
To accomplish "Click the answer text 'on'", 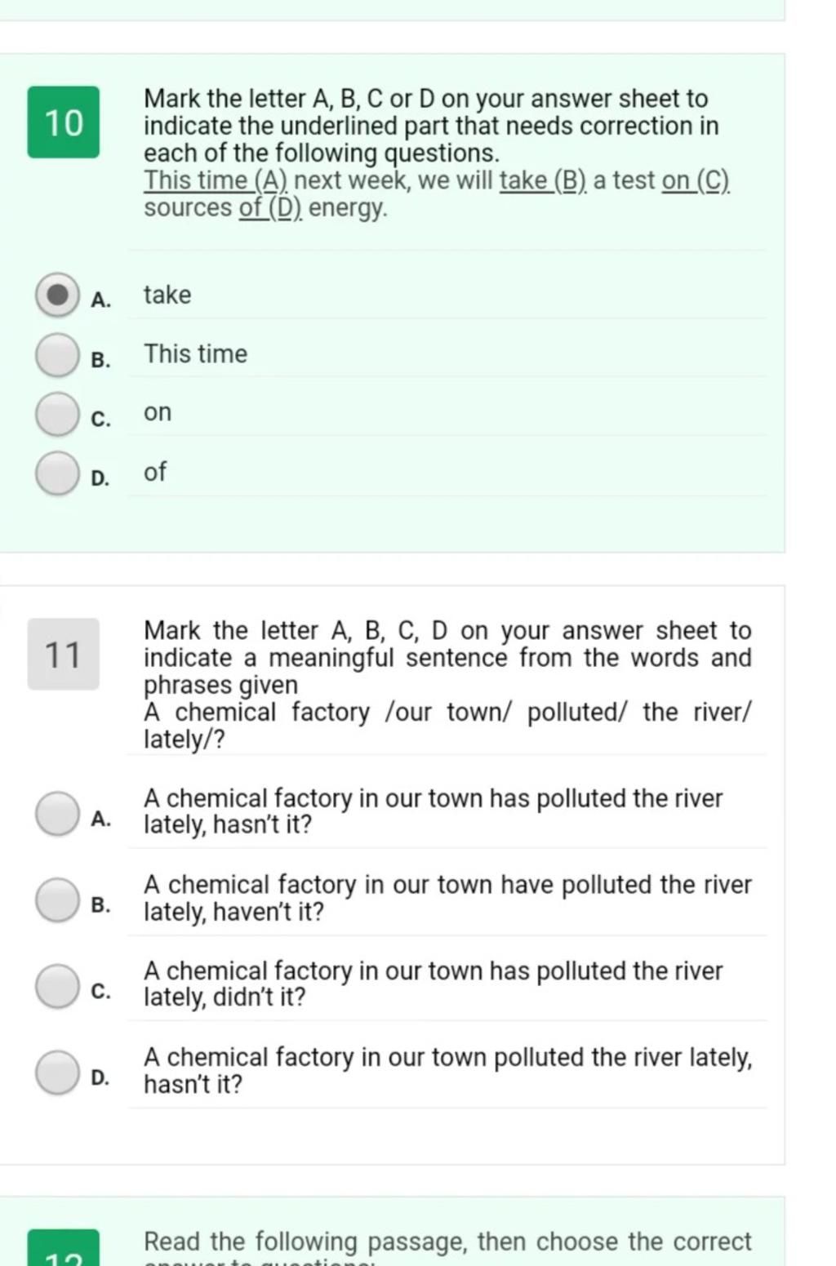I will (158, 413).
